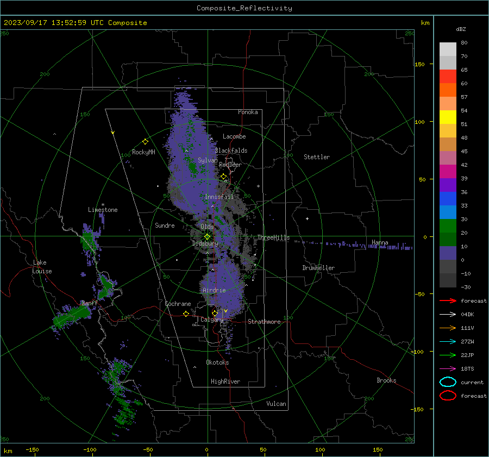Click the 150 tick on right axis
This screenshot has height=457, width=489.
pos(419,64)
